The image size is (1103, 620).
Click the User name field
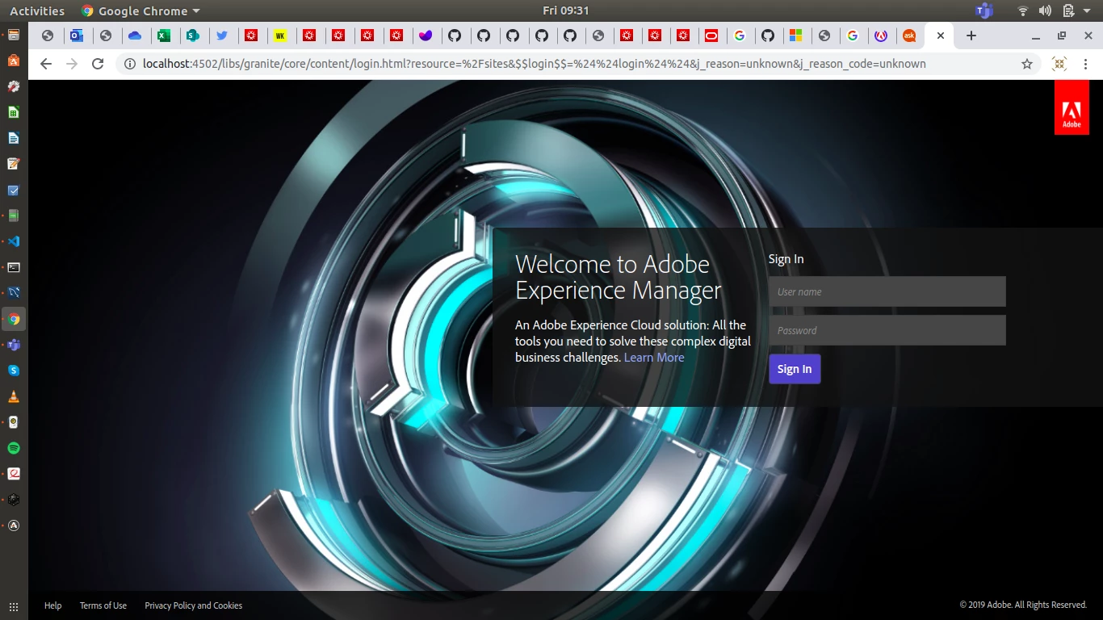click(887, 291)
